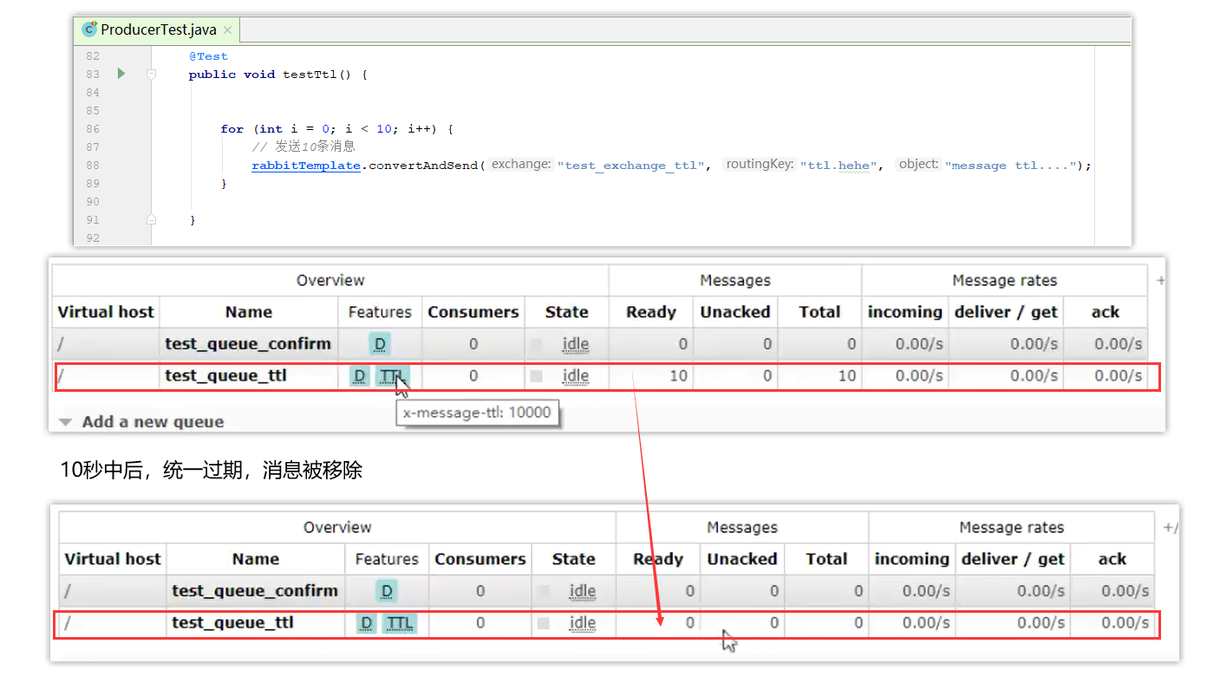Sort upper table by Total column
Image resolution: width=1220 pixels, height=683 pixels.
click(819, 312)
